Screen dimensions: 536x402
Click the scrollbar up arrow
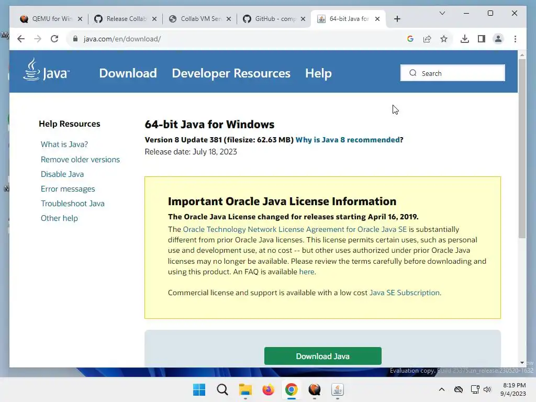[522, 54]
